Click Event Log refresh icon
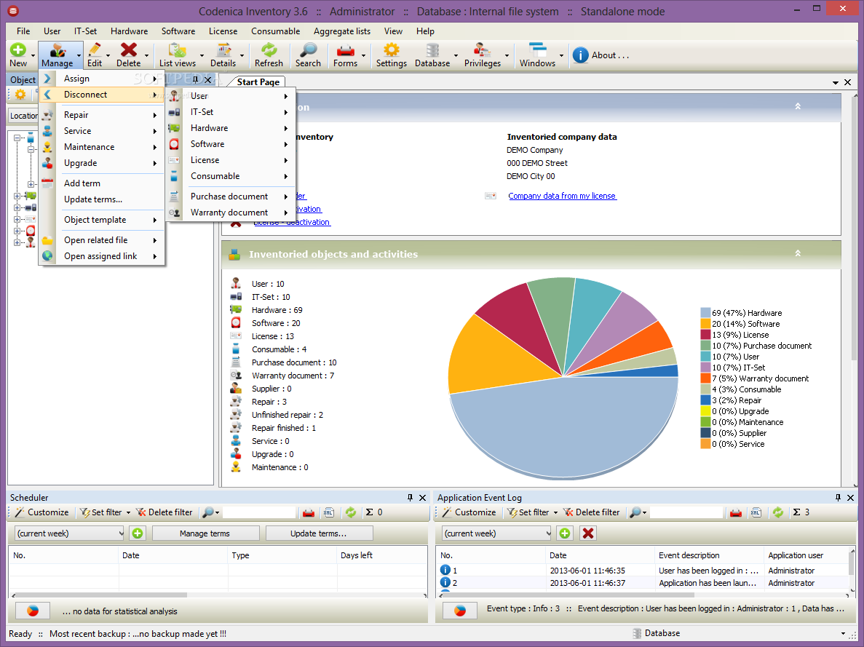This screenshot has width=864, height=647. click(778, 512)
